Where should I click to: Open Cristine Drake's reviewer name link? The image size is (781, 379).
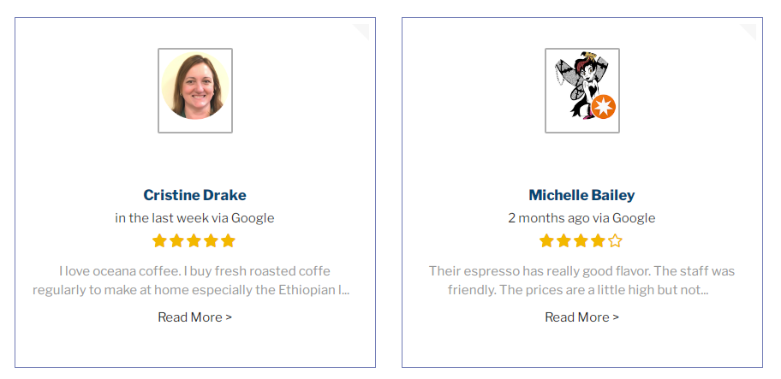click(194, 195)
